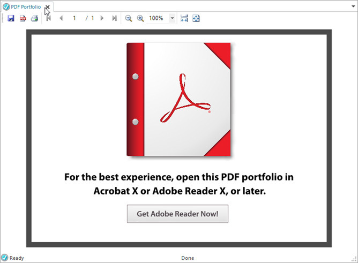Export to PDF using the red PDF icon
The width and height of the screenshot is (358, 263).
point(23,18)
